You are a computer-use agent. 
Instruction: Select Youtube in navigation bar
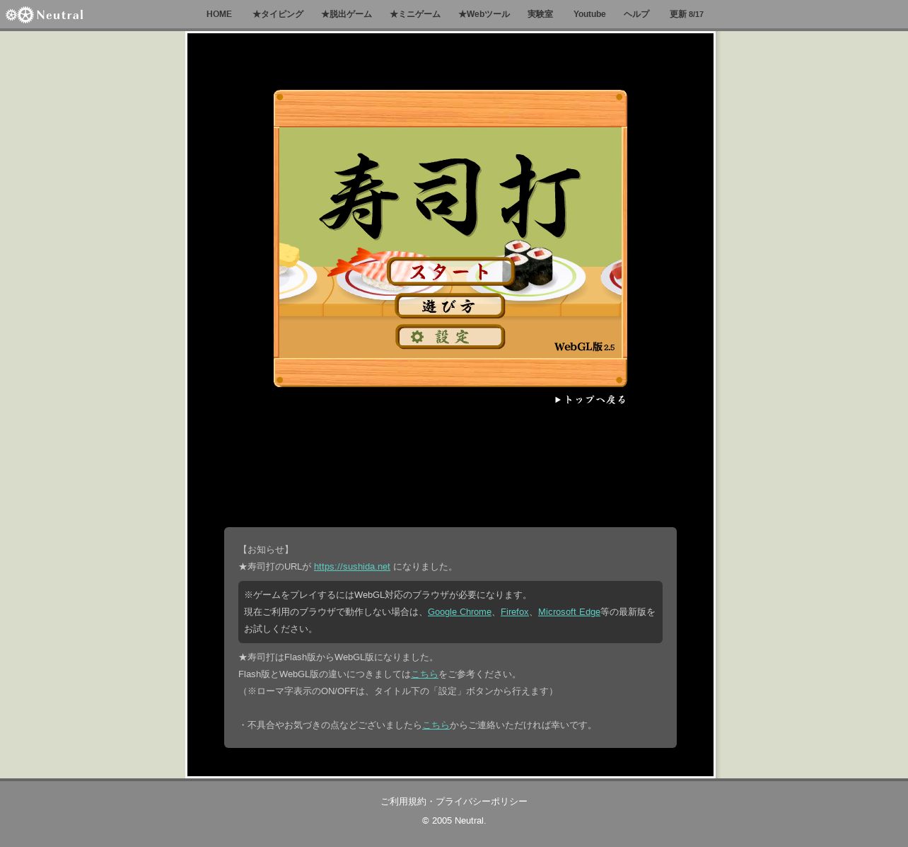pyautogui.click(x=589, y=14)
